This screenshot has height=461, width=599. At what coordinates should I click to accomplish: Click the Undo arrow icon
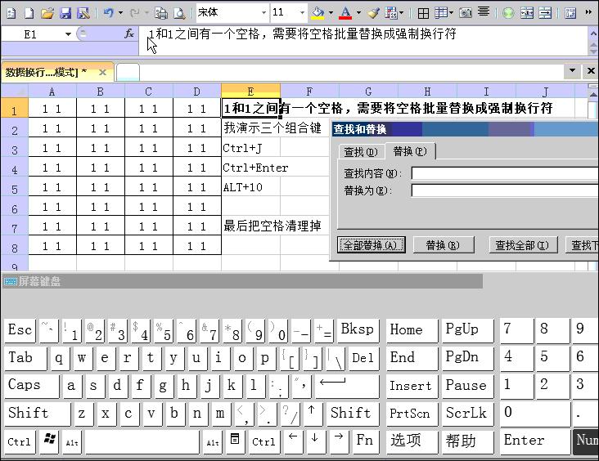coord(109,13)
